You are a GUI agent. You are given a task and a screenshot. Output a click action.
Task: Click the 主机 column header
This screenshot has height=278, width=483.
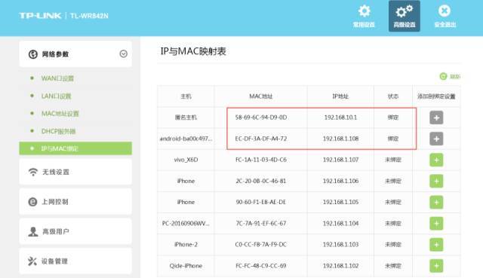(x=186, y=96)
